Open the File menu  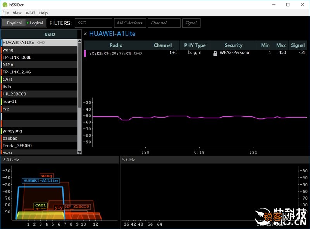click(x=5, y=13)
